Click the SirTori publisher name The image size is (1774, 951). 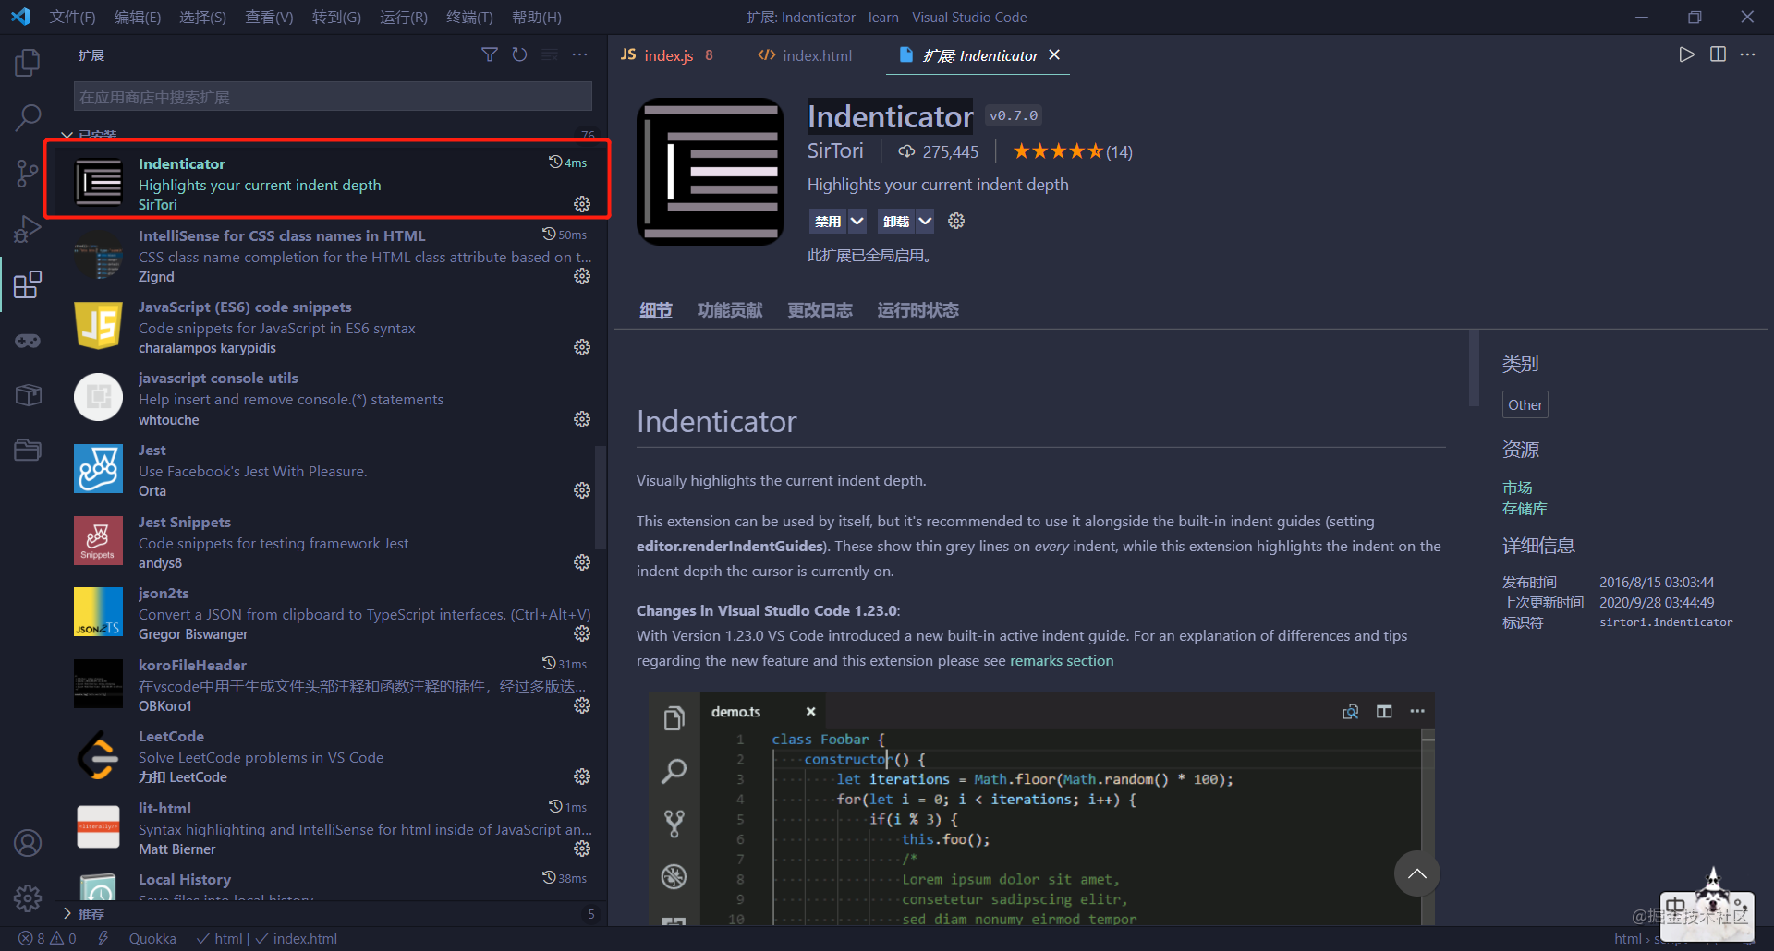click(x=835, y=151)
